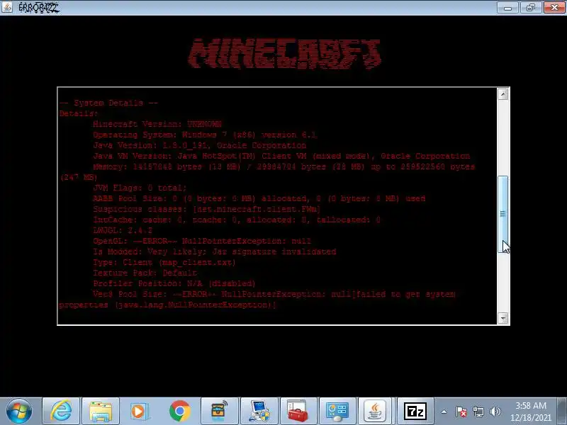Click the 'Texture Pack: Default' line

(145, 273)
